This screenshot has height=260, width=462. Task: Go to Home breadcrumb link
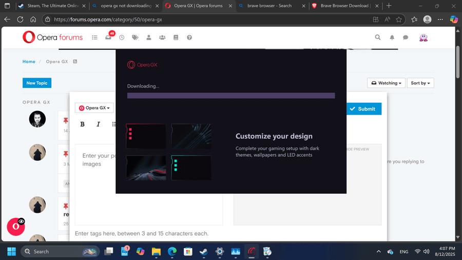click(x=29, y=62)
